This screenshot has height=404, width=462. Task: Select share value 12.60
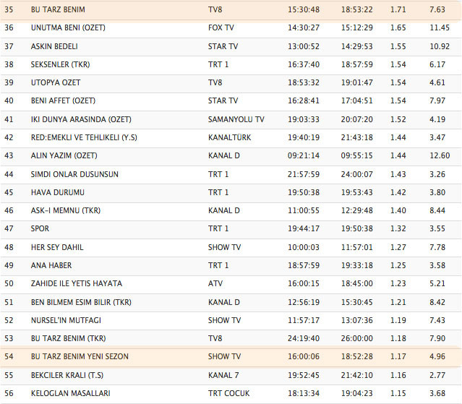[x=440, y=155]
